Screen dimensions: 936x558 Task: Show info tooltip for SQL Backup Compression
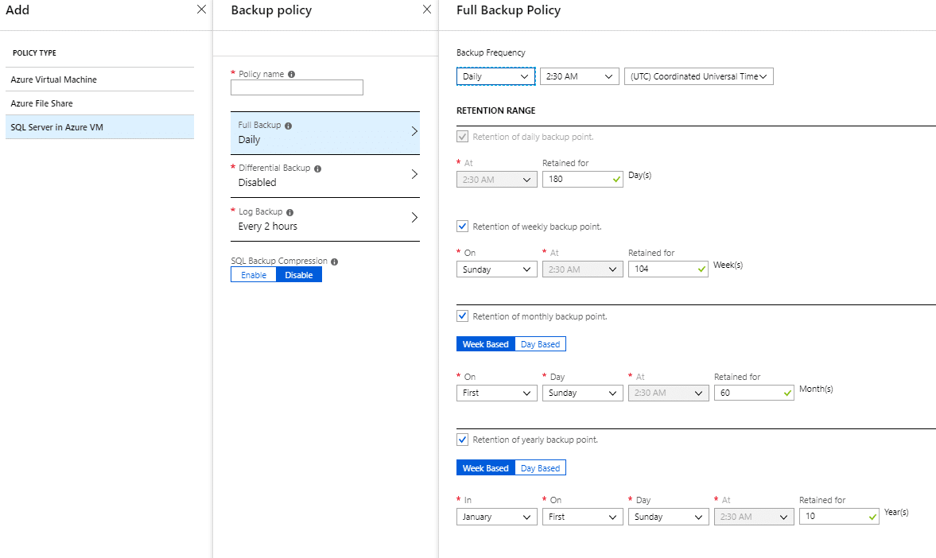click(334, 262)
